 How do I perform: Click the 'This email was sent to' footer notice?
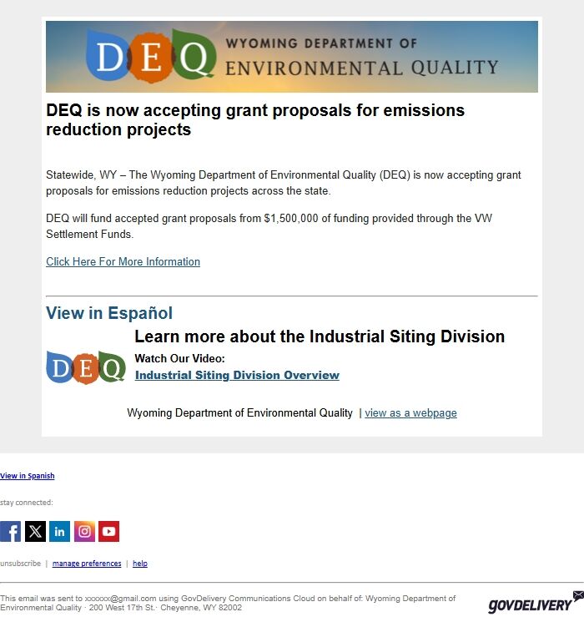coord(228,603)
